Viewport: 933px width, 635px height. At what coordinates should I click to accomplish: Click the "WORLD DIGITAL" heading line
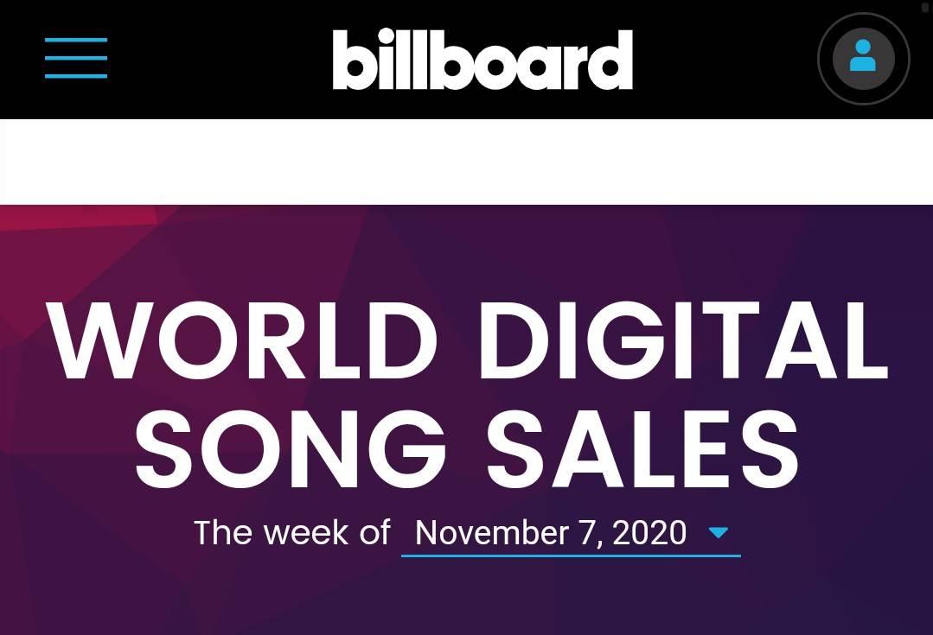(x=468, y=340)
